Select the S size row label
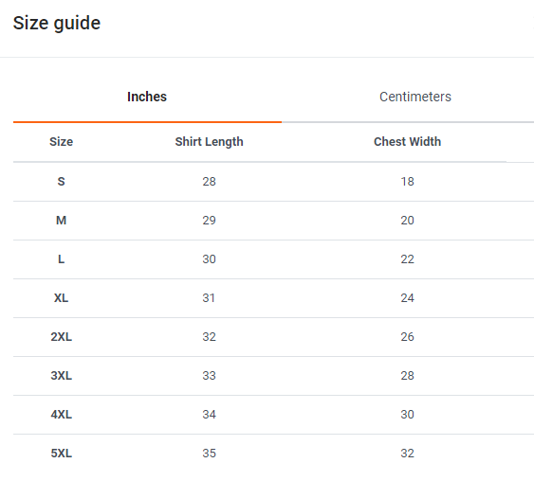This screenshot has width=534, height=481. click(61, 182)
